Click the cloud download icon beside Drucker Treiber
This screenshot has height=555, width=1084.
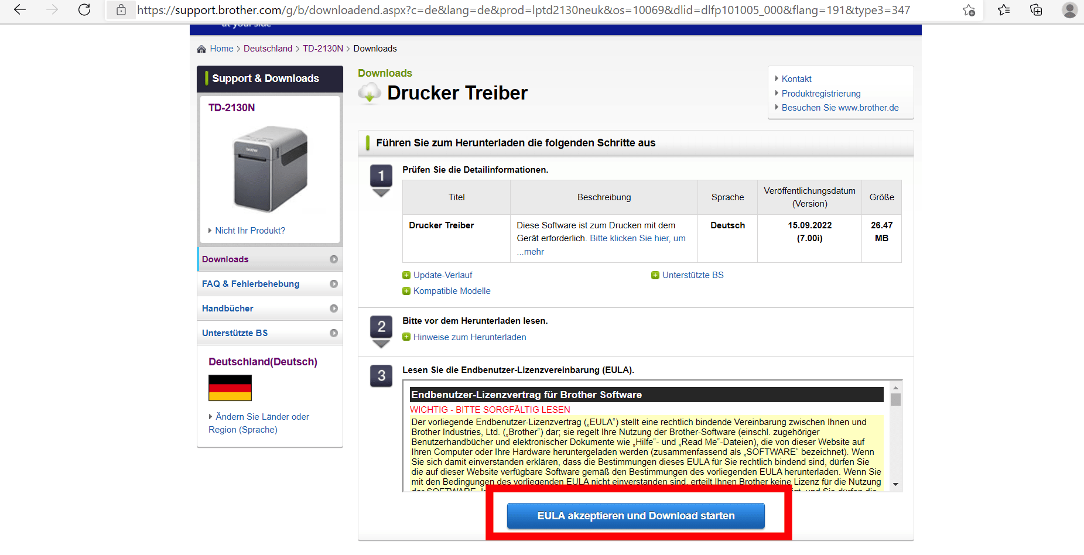[370, 92]
